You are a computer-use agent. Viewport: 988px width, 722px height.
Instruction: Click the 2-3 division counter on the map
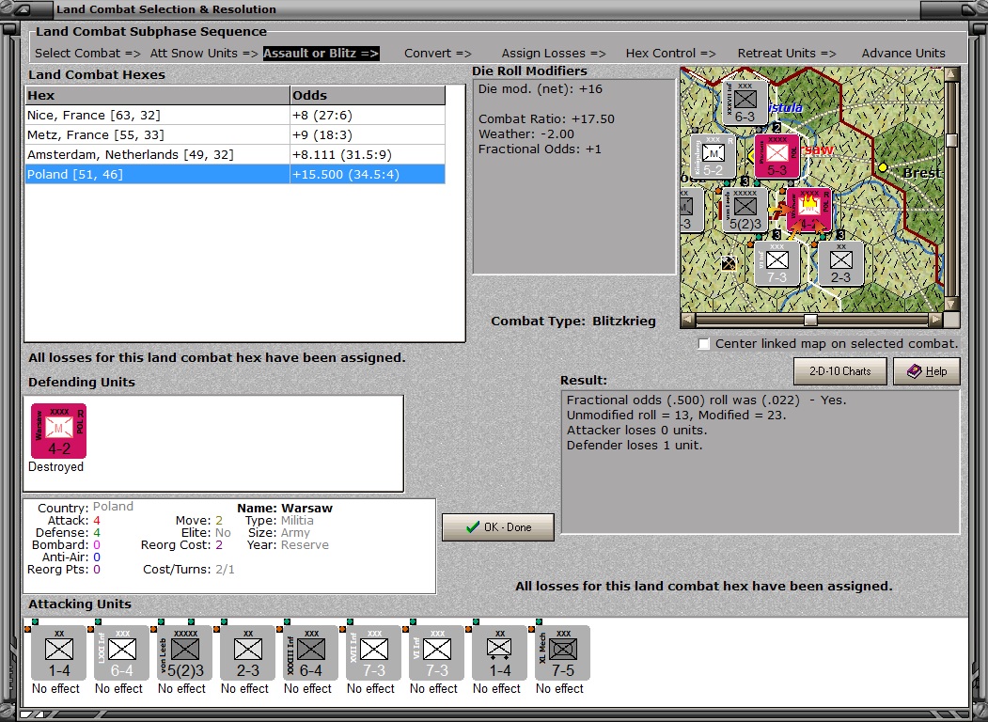[x=840, y=263]
